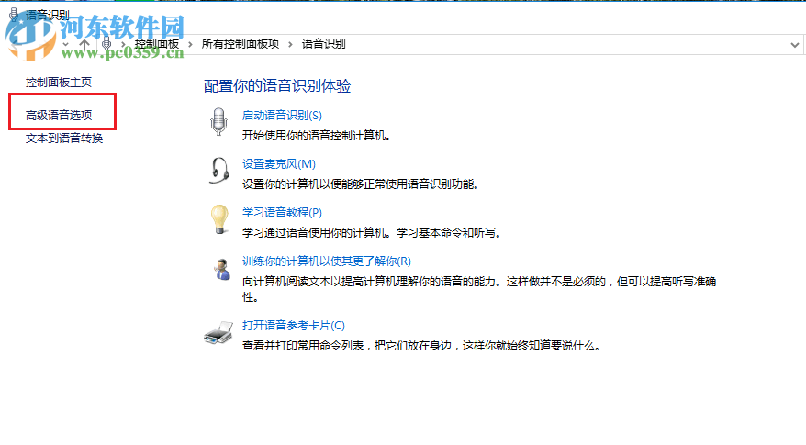Open 高级语音选项 in sidebar
The height and width of the screenshot is (445, 806).
tap(59, 115)
